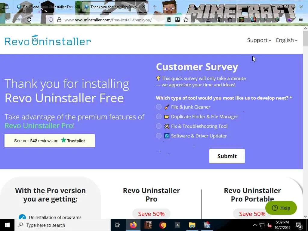308x231 pixels.
Task: Reload the current page
Action: (29, 20)
